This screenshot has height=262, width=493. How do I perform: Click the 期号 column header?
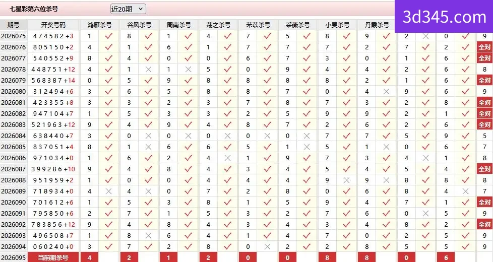[x=13, y=25]
